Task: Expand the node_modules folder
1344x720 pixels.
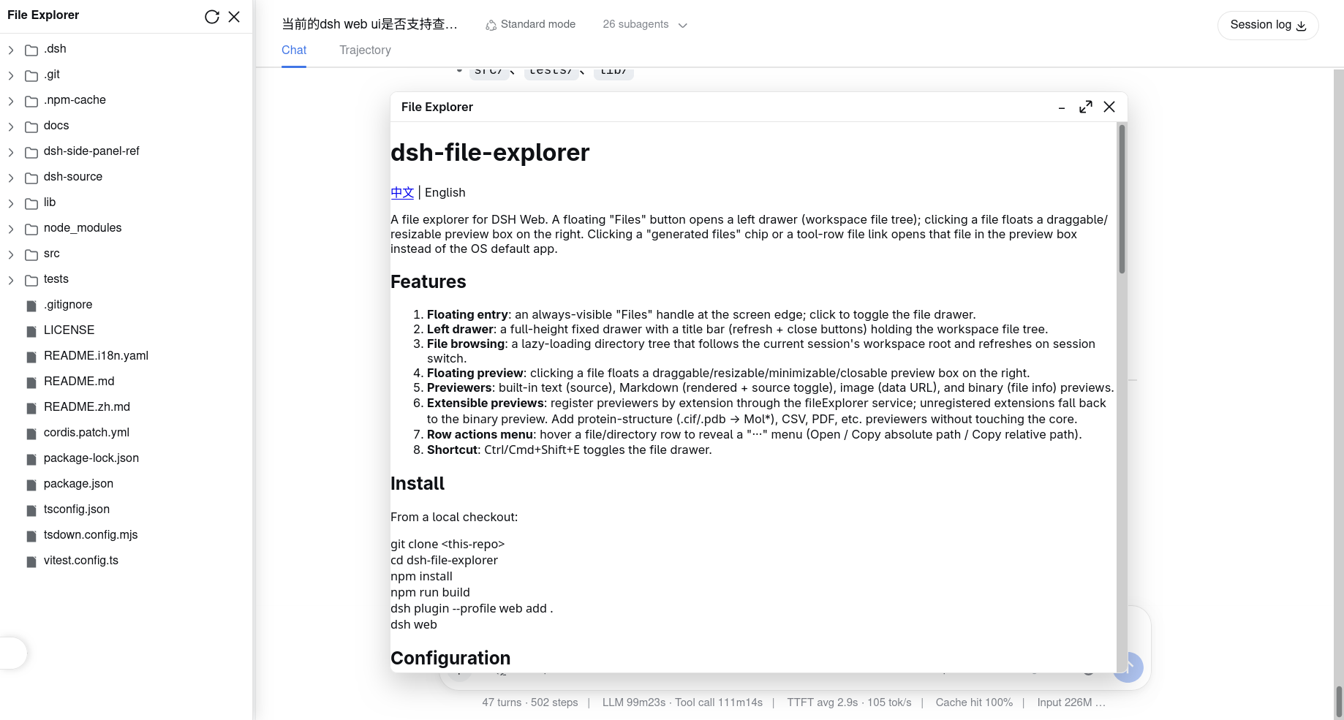Action: point(11,229)
